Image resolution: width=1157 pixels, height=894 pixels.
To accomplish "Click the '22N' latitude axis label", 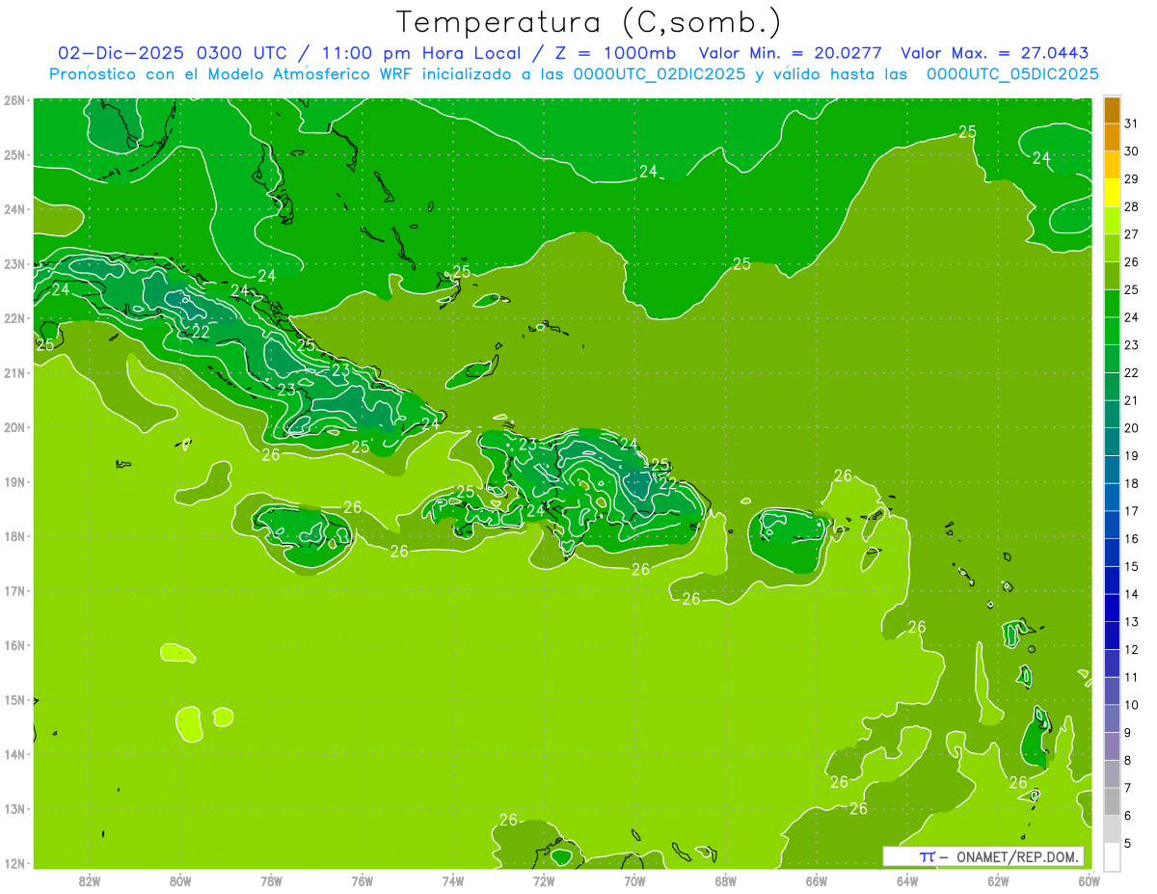I will [14, 318].
